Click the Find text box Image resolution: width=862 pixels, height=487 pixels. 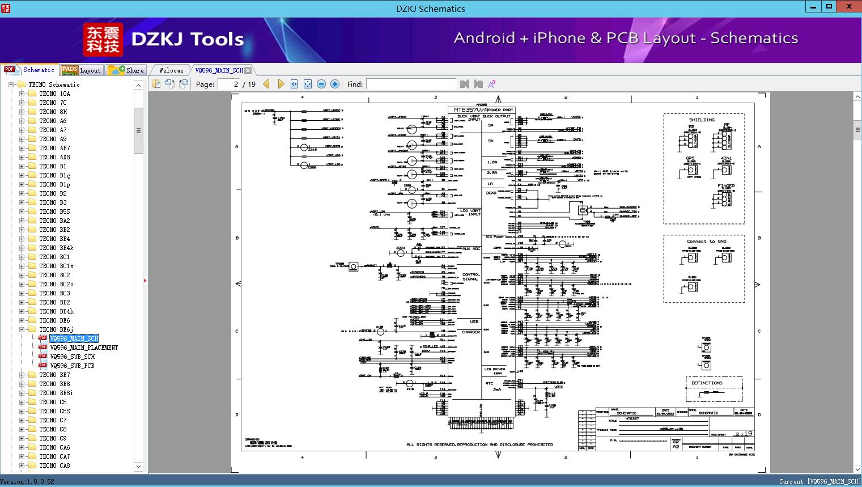pos(411,84)
